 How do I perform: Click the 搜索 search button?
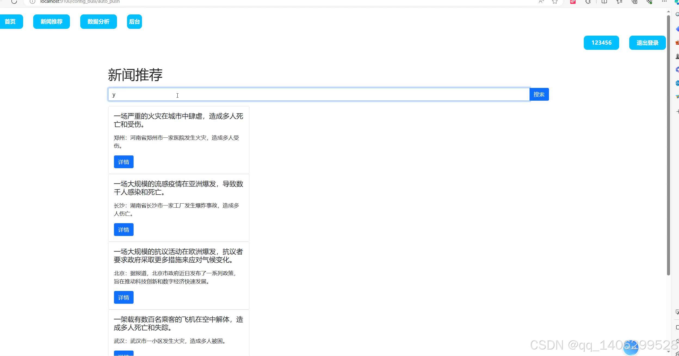click(x=539, y=94)
